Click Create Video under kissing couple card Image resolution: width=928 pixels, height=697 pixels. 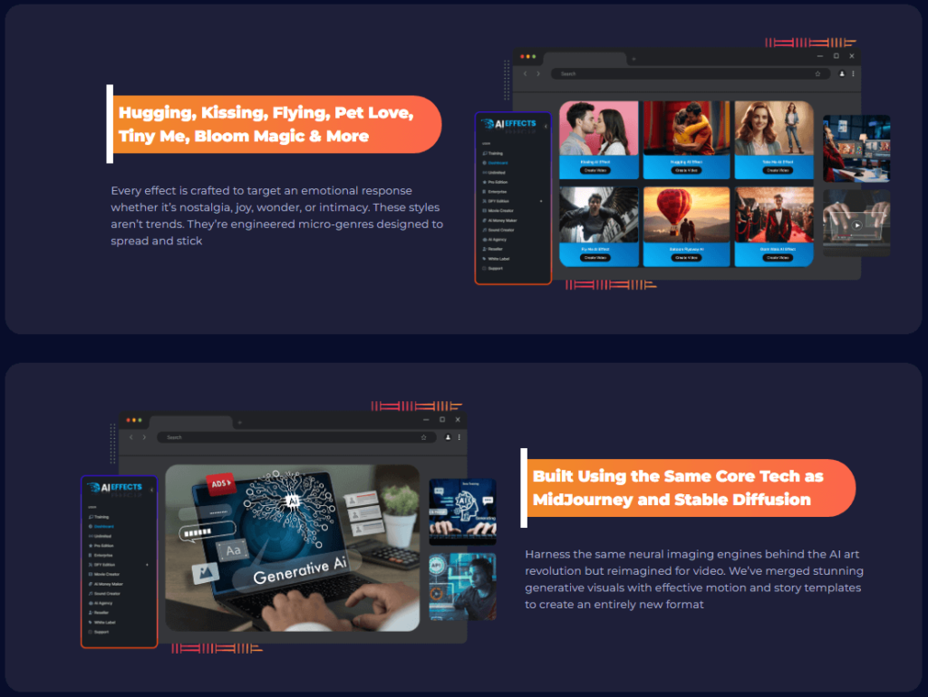click(594, 170)
